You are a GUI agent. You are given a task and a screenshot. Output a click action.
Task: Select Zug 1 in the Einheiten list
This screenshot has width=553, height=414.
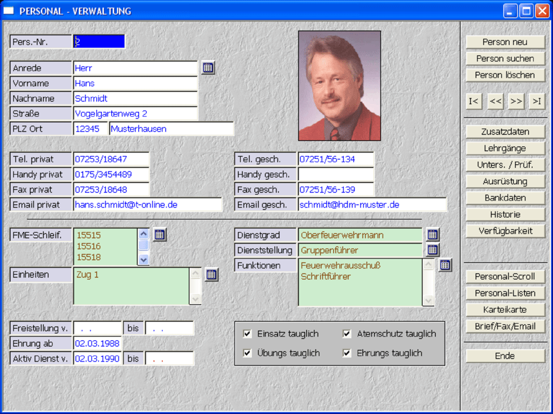coord(87,274)
